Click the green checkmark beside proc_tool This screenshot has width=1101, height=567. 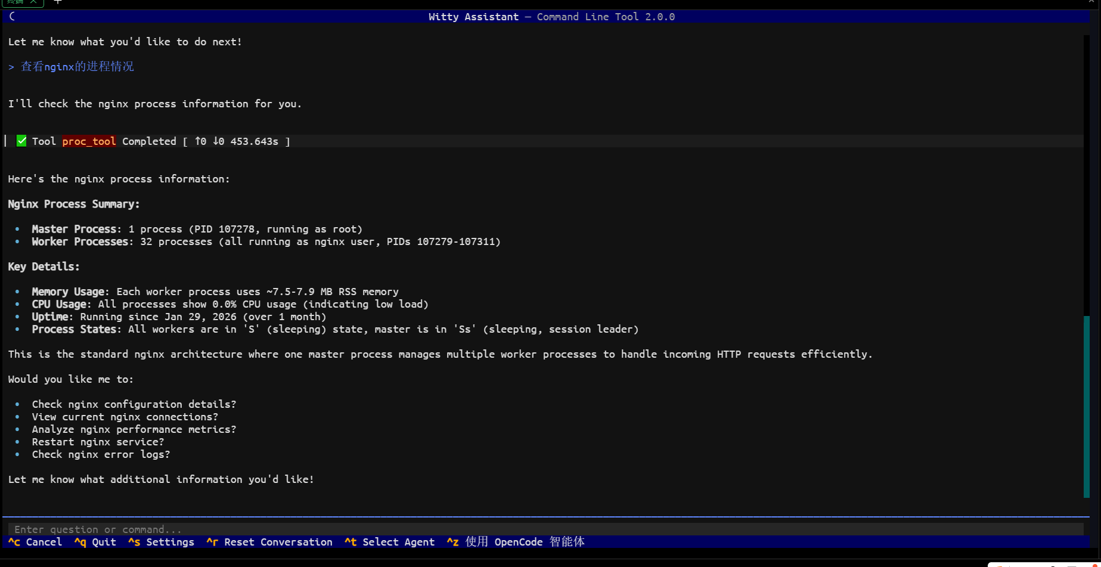click(x=21, y=141)
